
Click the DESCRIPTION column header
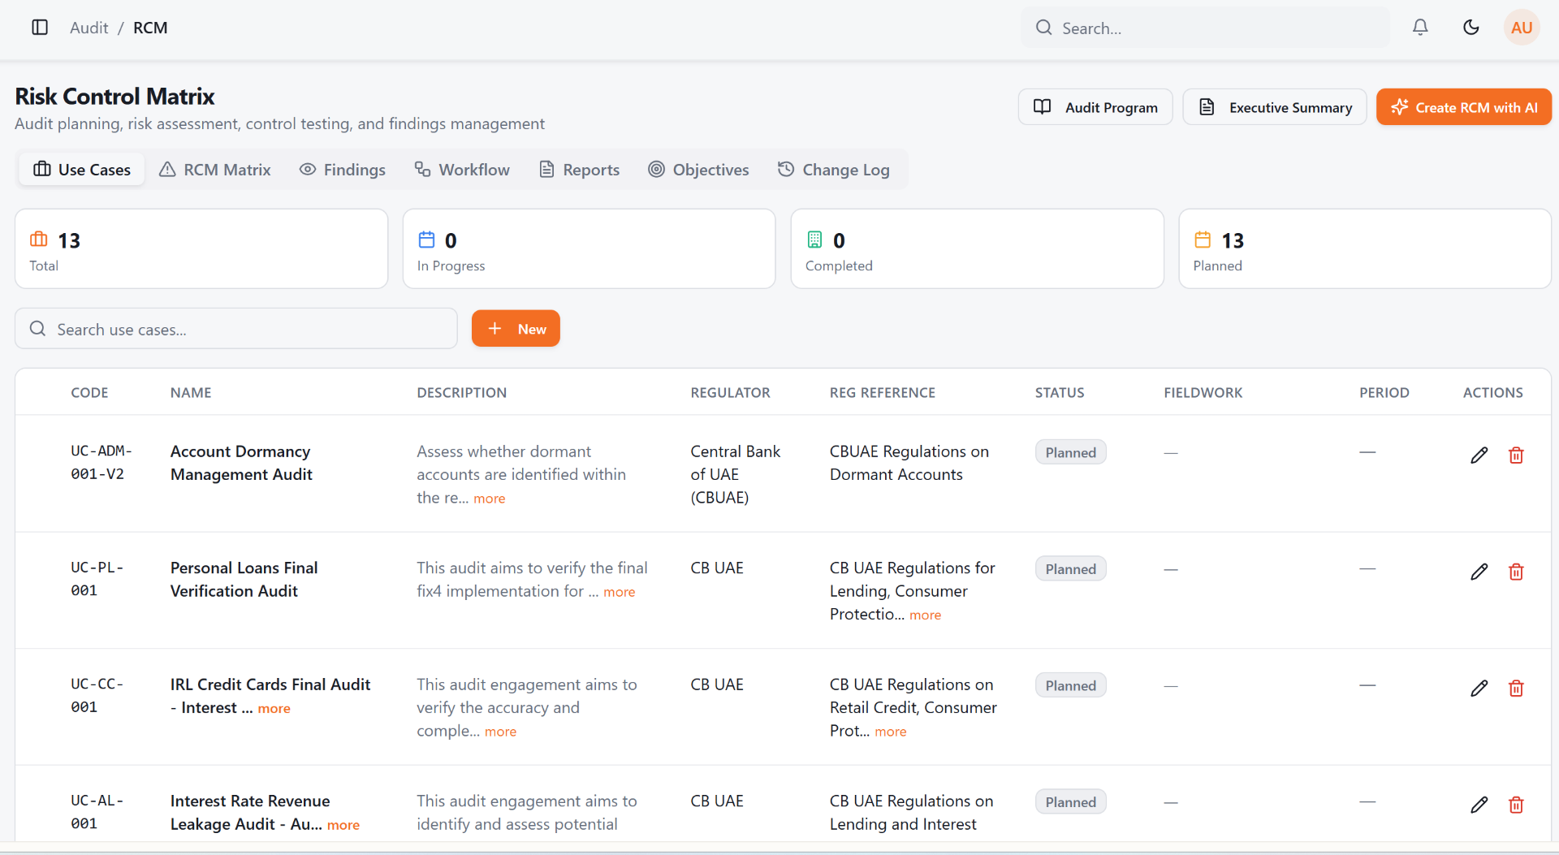coord(461,393)
